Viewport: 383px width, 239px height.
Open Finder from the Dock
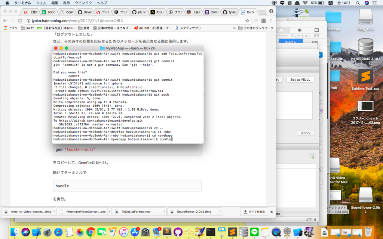15,232
